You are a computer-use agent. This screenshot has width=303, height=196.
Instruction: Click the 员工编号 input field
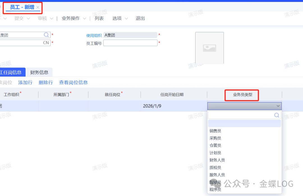pos(130,43)
